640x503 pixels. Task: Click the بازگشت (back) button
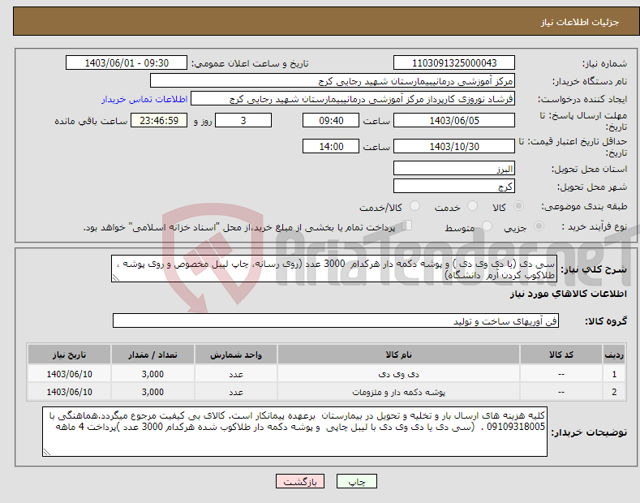coord(300,481)
